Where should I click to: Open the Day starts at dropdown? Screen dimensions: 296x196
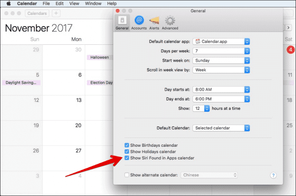click(221, 90)
